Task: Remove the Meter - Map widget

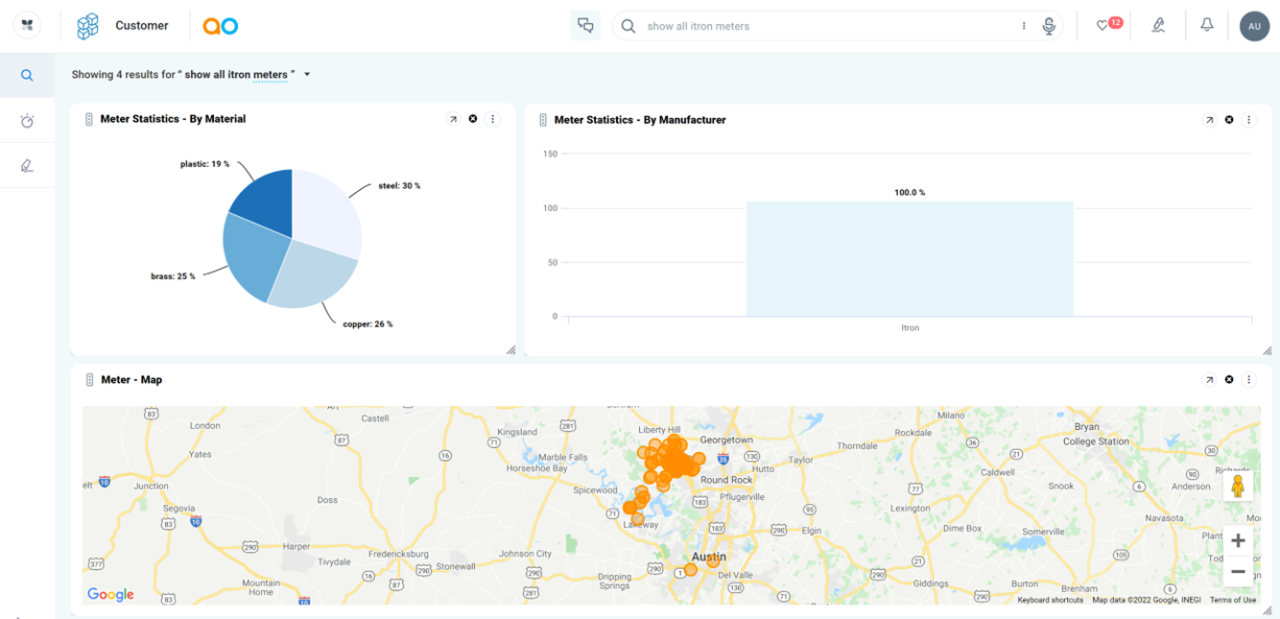Action: pyautogui.click(x=1229, y=380)
